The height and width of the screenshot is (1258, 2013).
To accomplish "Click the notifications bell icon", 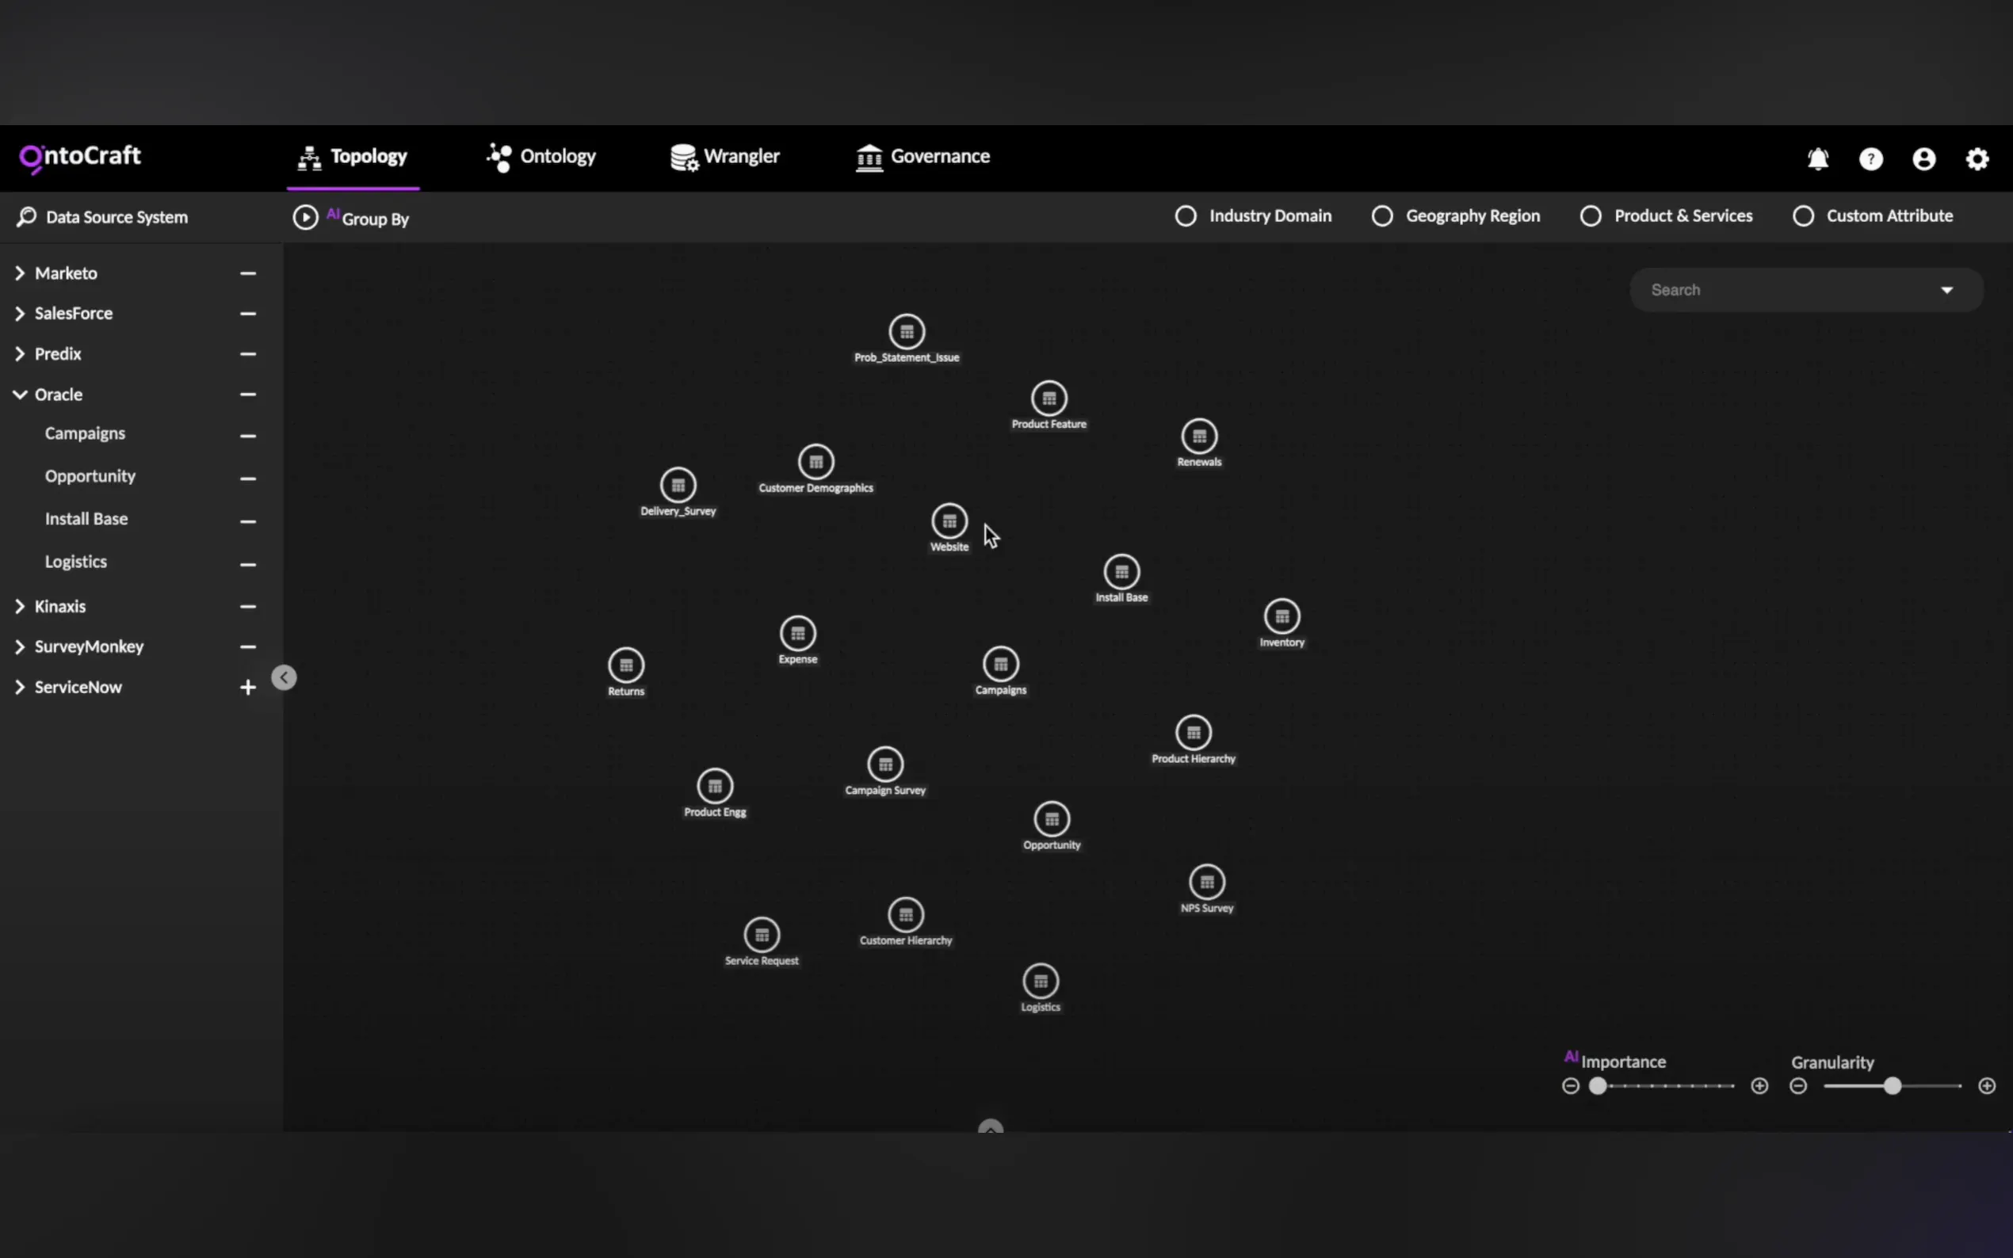I will click(1818, 159).
